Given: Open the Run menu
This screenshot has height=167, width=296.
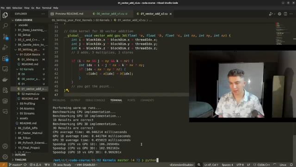Looking at the screenshot, I should [38, 8].
